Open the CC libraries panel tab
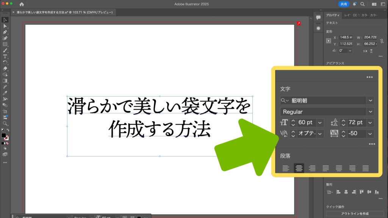The image size is (388, 218). (355, 15)
